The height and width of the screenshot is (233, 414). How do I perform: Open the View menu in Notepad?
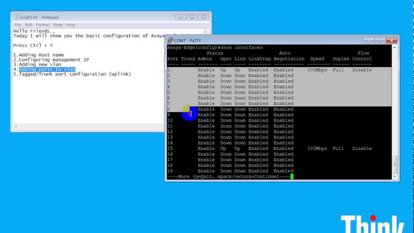[58, 25]
